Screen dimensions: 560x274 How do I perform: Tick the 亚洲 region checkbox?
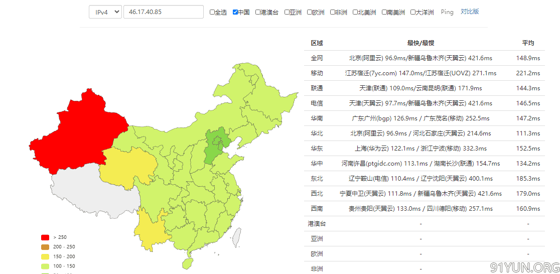tap(287, 13)
